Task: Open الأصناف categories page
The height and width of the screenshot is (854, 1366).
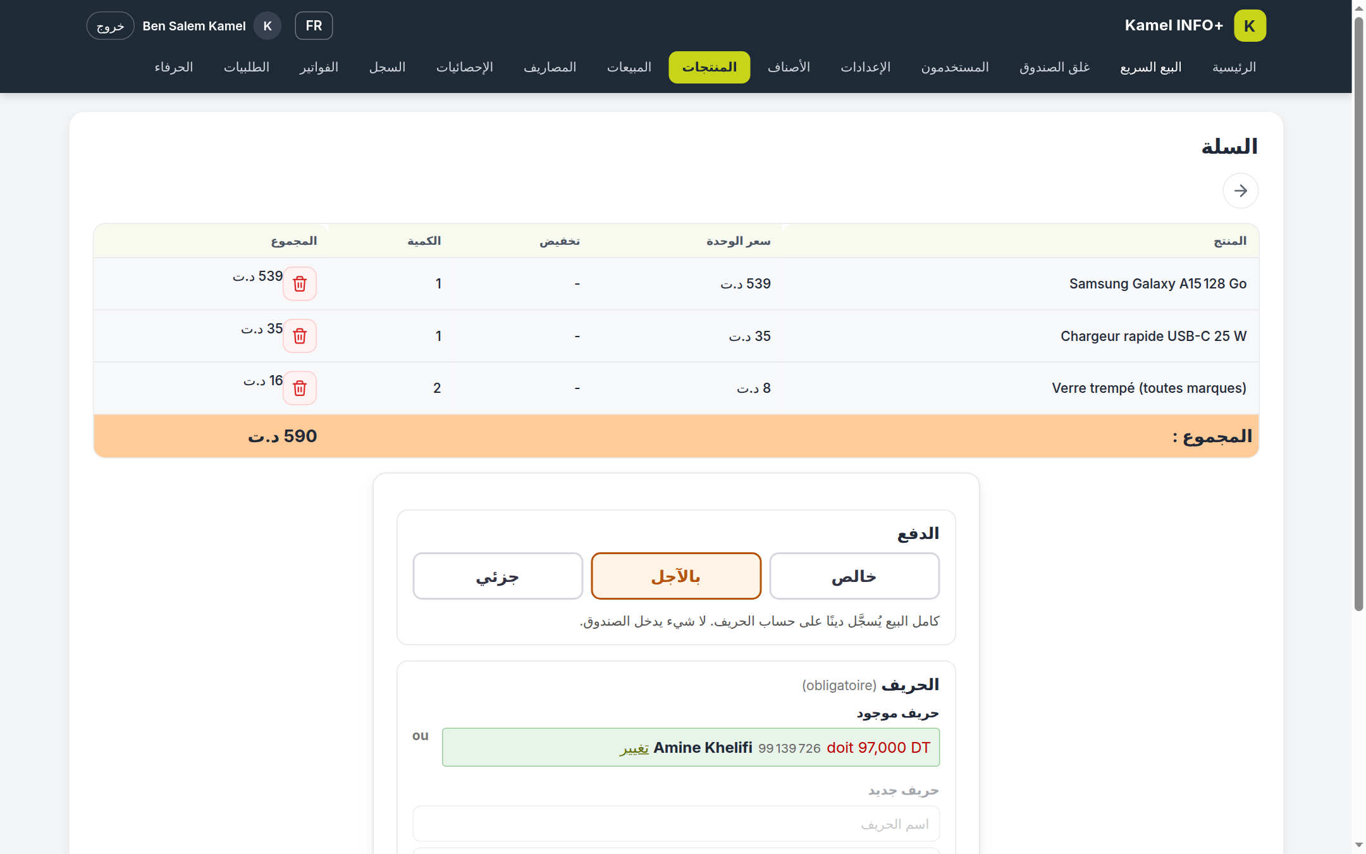Action: [789, 67]
